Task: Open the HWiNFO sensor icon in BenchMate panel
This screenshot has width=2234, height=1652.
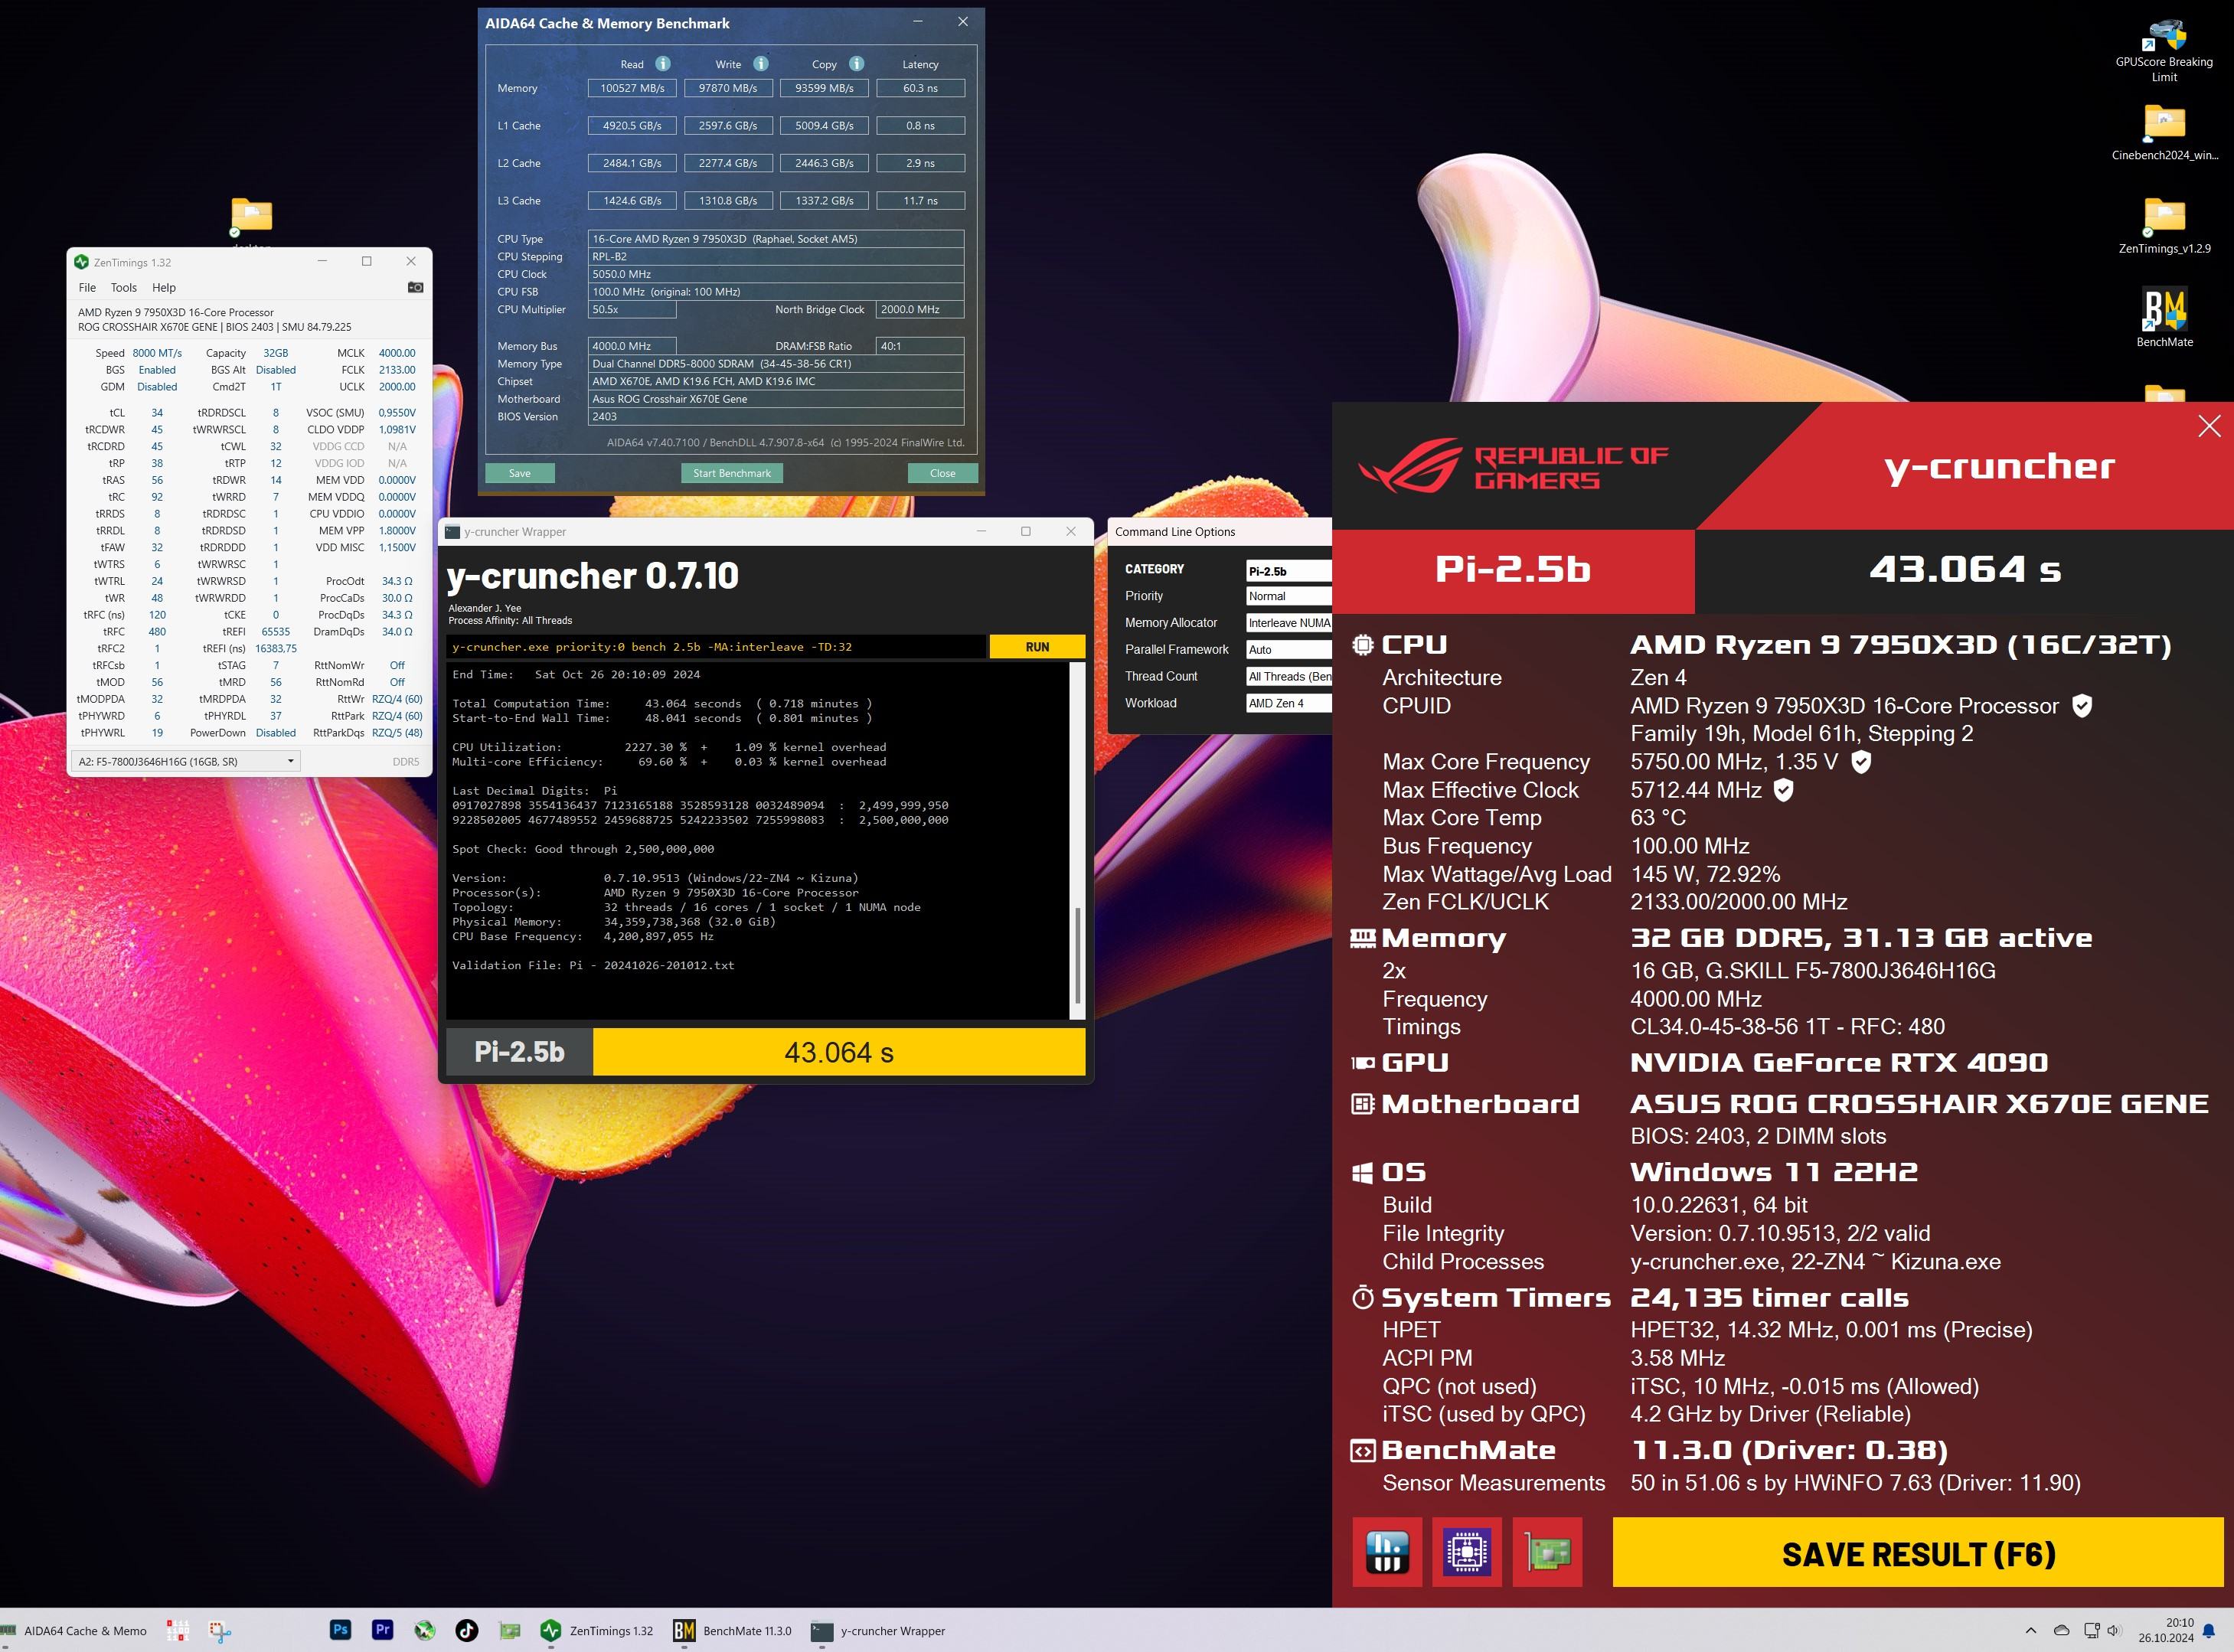Action: (1387, 1552)
